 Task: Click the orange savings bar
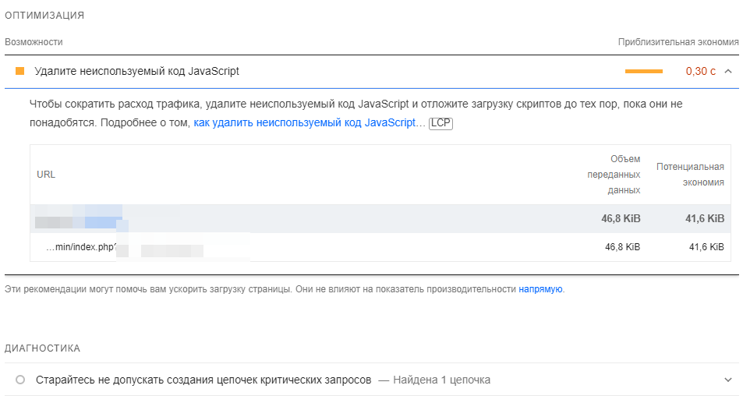click(x=643, y=71)
